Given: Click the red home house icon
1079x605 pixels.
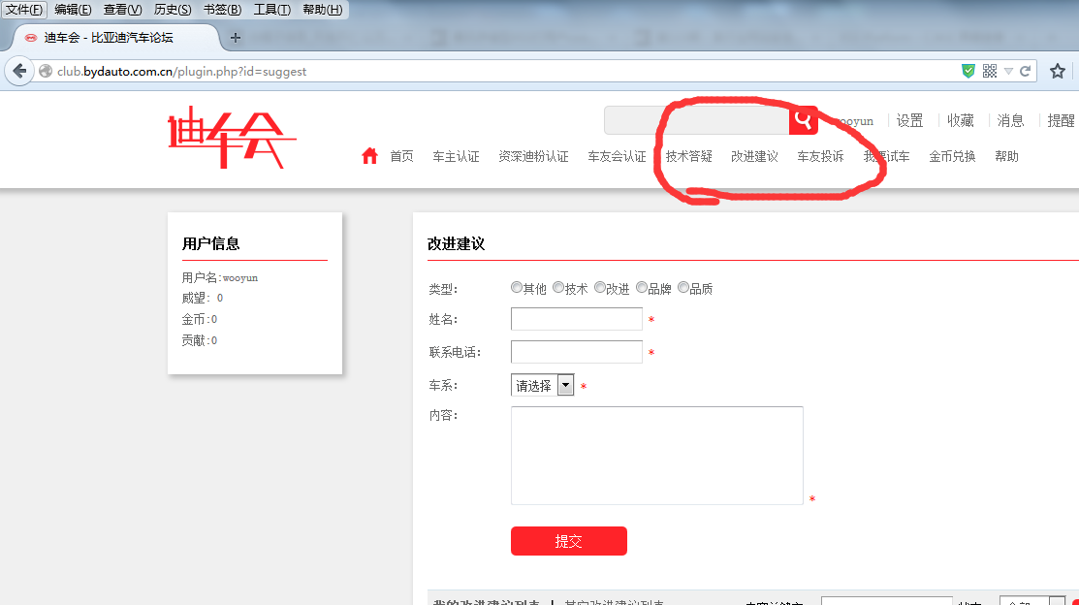Looking at the screenshot, I should (x=369, y=155).
